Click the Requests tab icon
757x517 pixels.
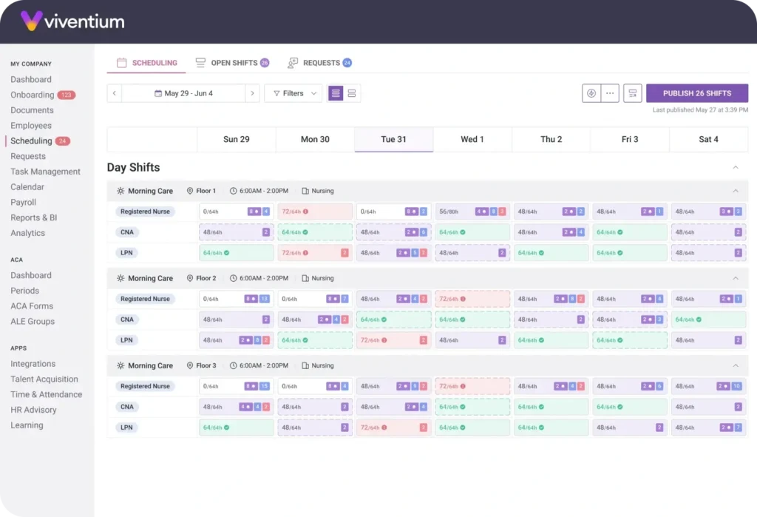[x=293, y=63]
